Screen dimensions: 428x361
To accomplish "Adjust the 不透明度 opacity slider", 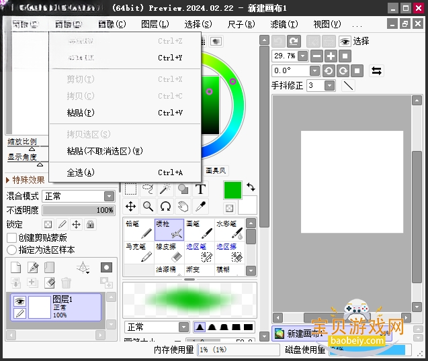I will [79, 210].
